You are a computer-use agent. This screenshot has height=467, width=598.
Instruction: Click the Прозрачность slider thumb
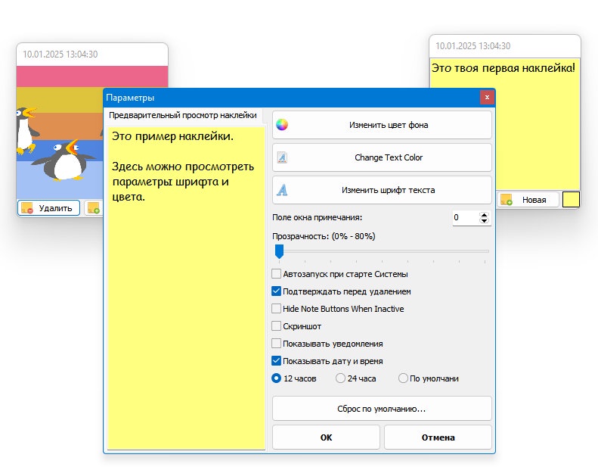click(x=280, y=251)
